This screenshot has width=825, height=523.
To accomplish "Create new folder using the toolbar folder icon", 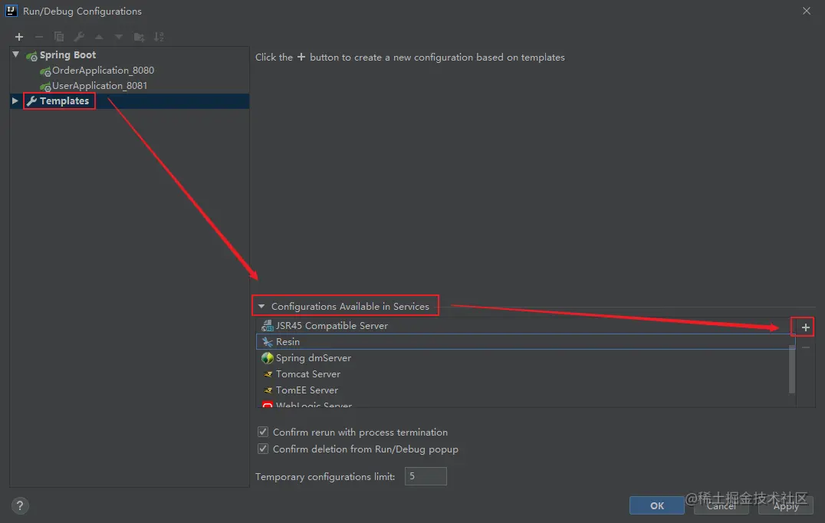I will (x=139, y=37).
